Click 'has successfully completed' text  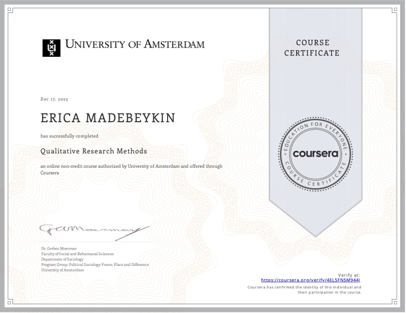tap(69, 136)
